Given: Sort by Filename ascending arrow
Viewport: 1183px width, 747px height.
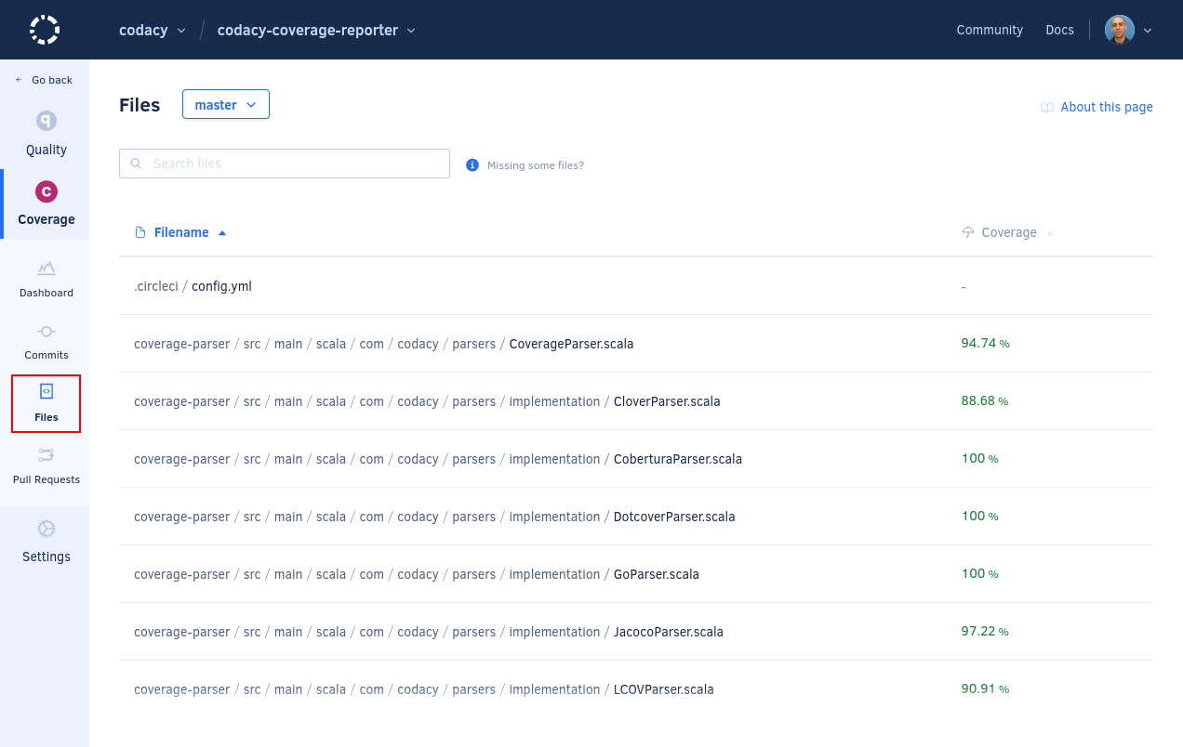Looking at the screenshot, I should (x=222, y=232).
